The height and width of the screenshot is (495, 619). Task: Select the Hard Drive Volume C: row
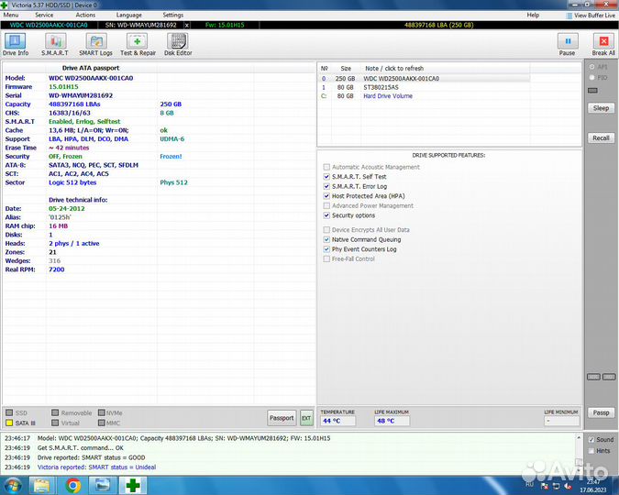tap(424, 96)
